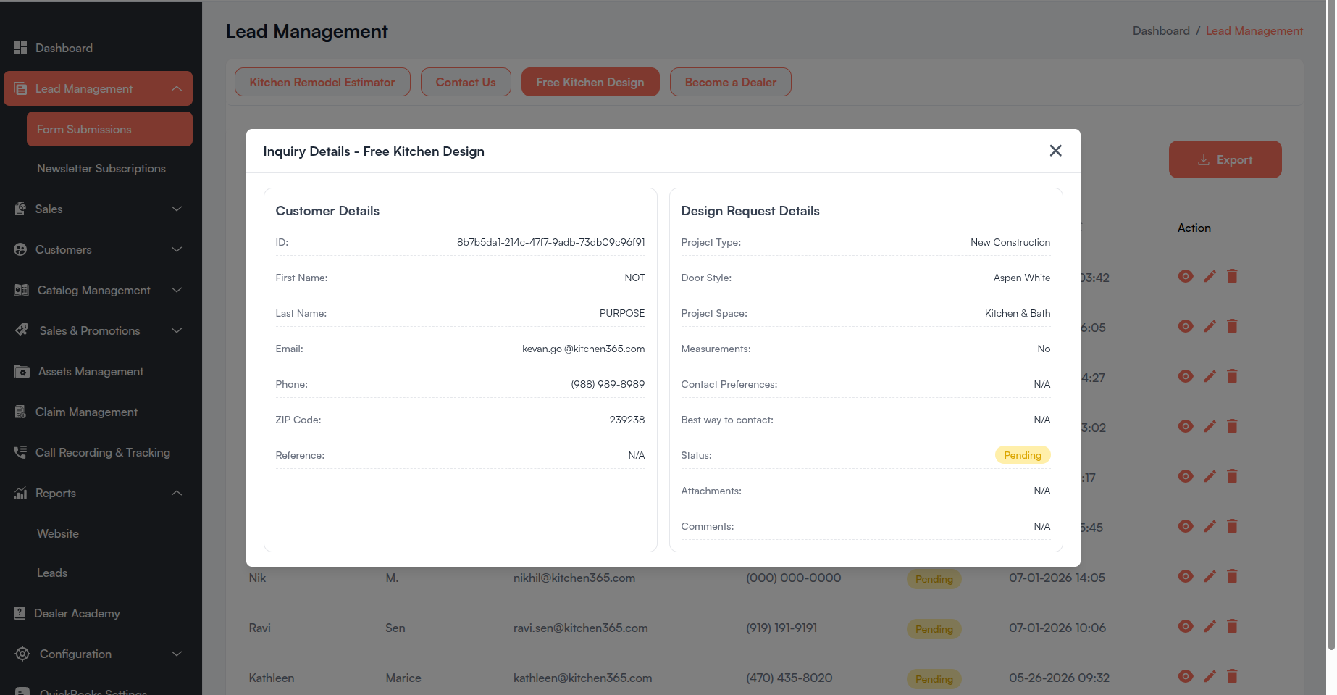Viewport: 1337px width, 695px height.
Task: Click the Catalog Management icon
Action: click(21, 290)
